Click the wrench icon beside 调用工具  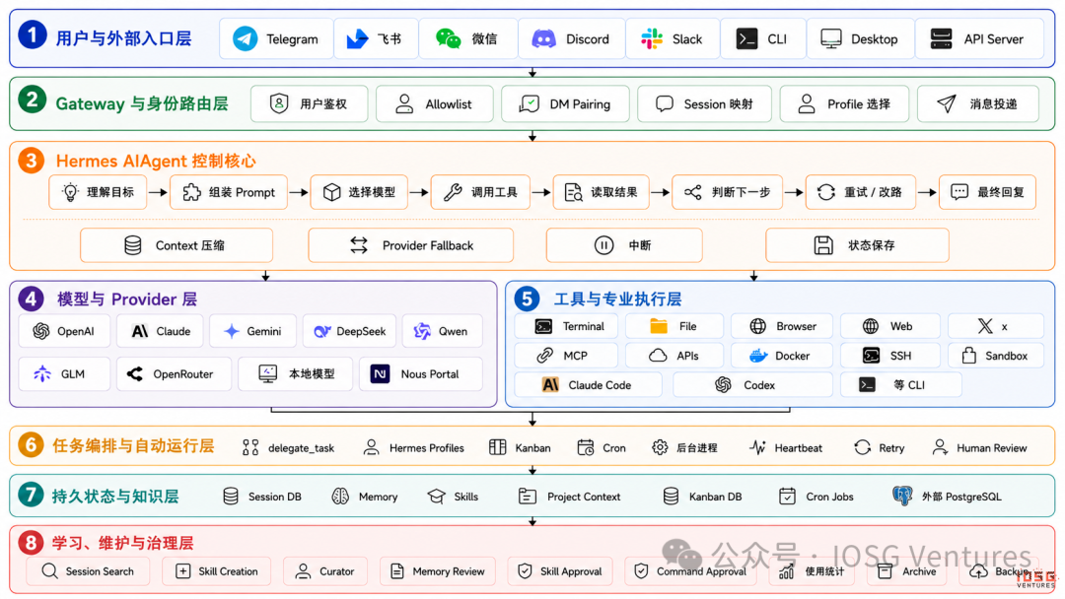pyautogui.click(x=453, y=192)
